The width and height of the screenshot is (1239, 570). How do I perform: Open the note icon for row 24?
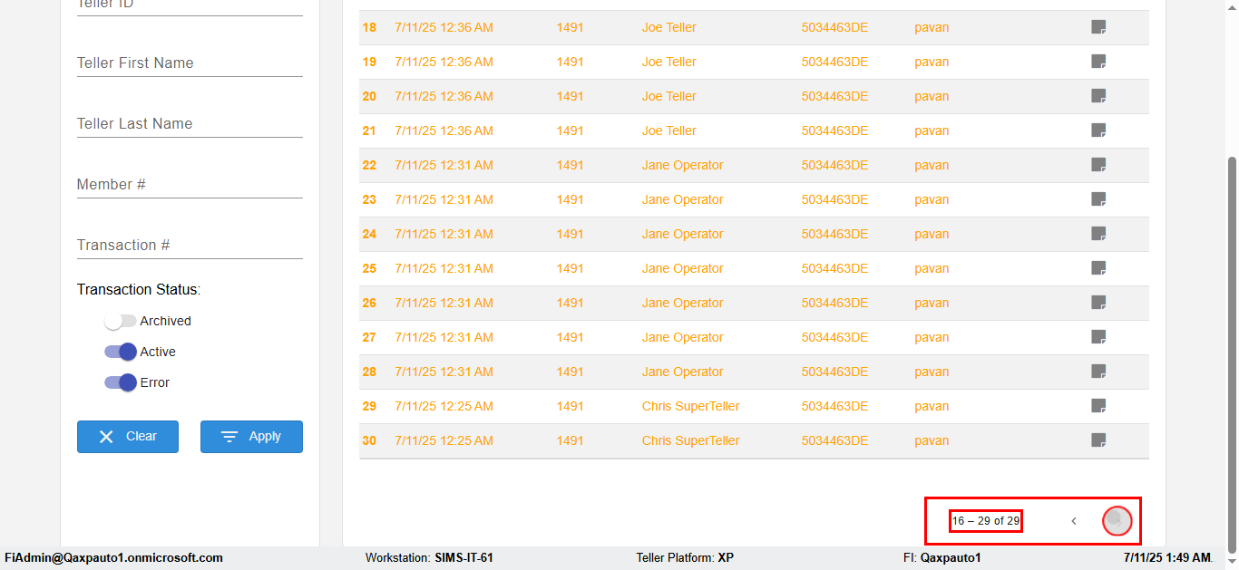tap(1098, 234)
